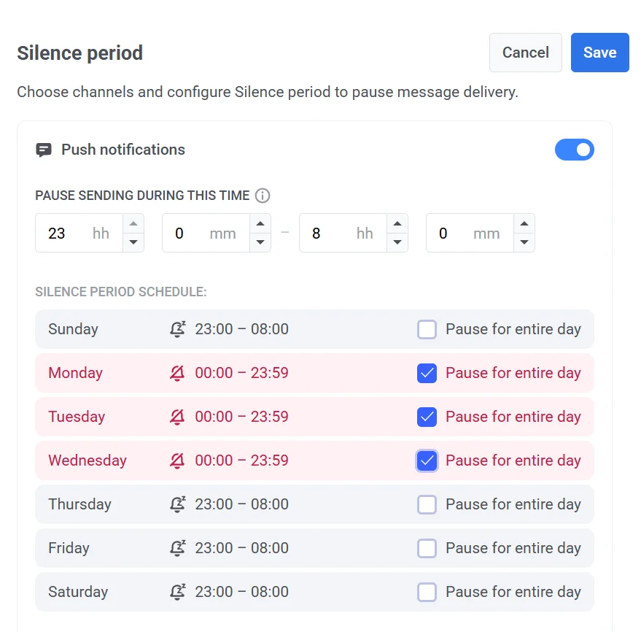Increase the end hour with up arrow

point(397,224)
